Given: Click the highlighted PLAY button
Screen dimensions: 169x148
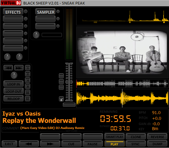Looking at the screenshot, I should coord(115,143).
